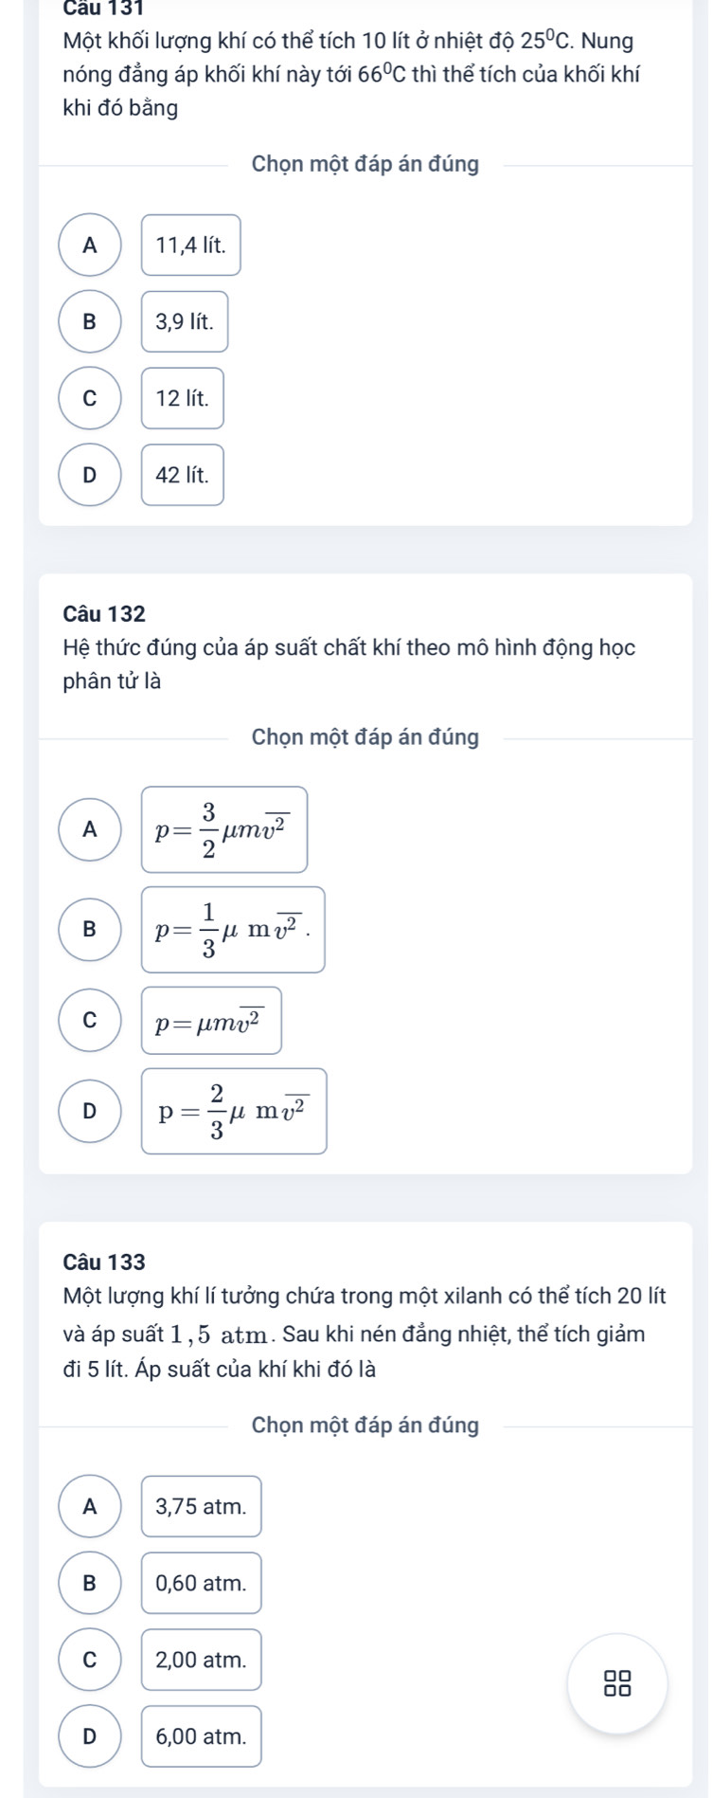The image size is (713, 1798).
Task: Click the 3,75 atm answer box
Action: pyautogui.click(x=202, y=1506)
